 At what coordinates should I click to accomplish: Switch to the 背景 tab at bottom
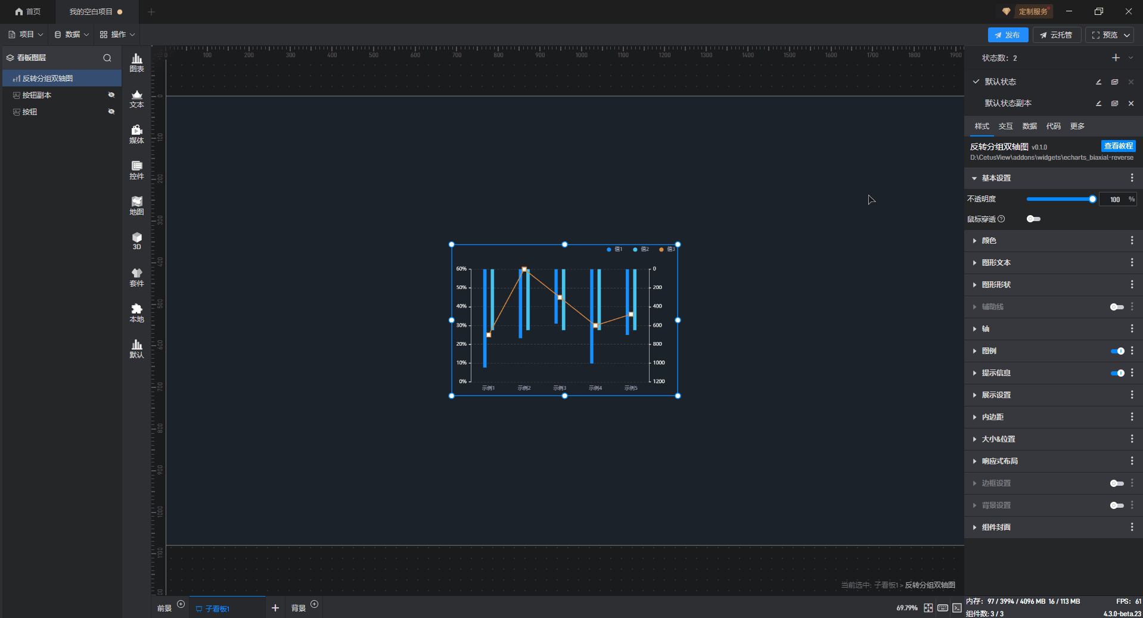point(299,608)
